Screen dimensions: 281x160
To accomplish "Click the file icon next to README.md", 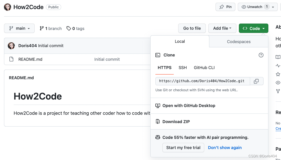I will tap(11, 59).
